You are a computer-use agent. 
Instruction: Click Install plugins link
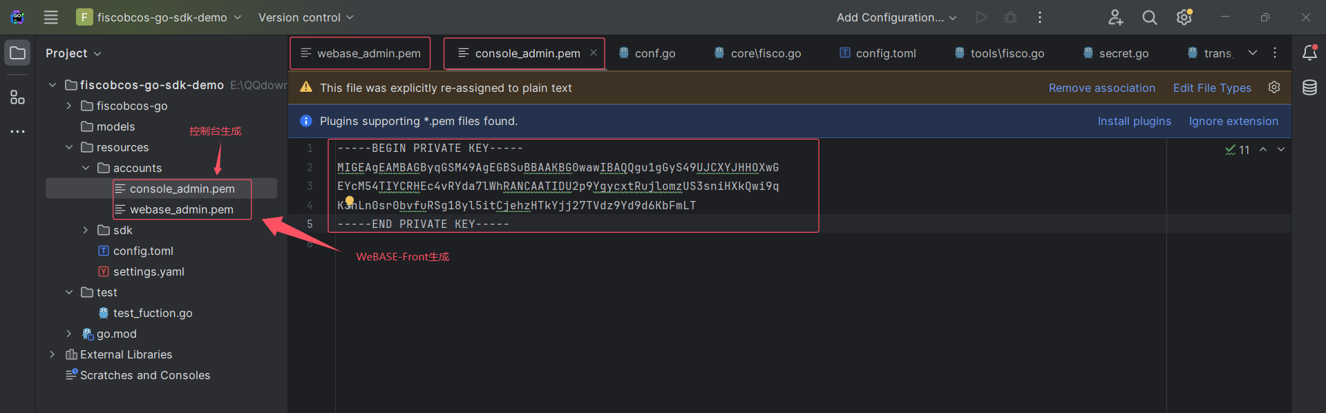pos(1134,121)
